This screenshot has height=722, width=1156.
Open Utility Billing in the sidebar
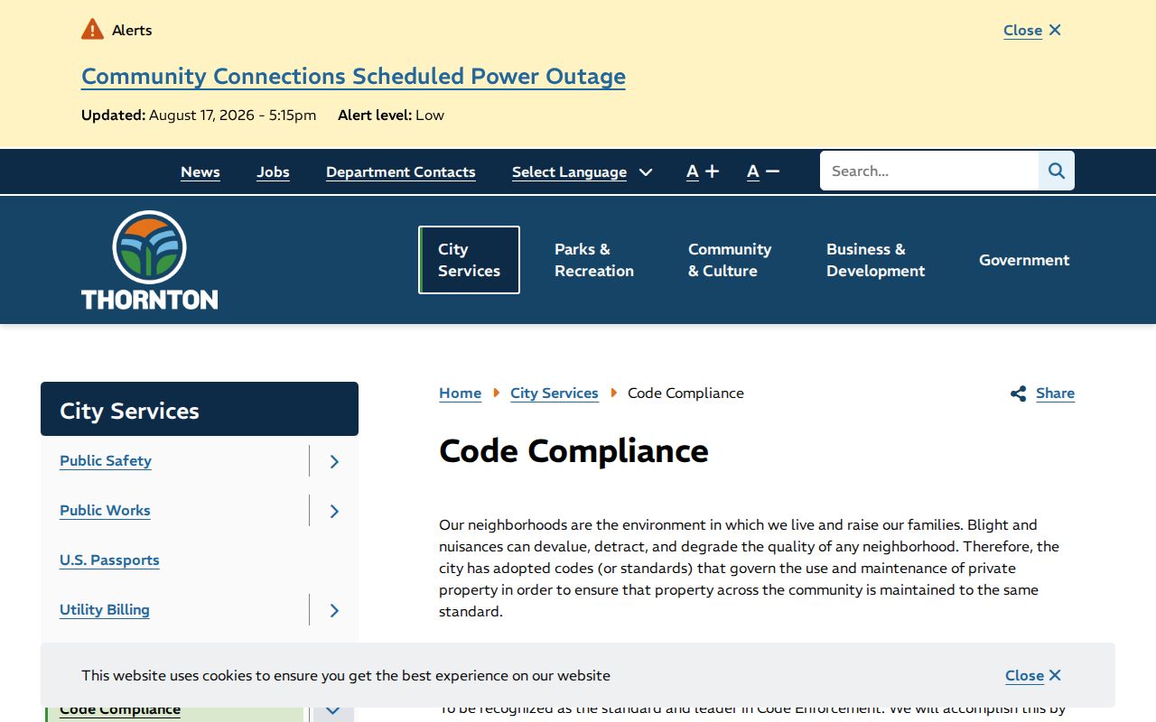point(105,610)
